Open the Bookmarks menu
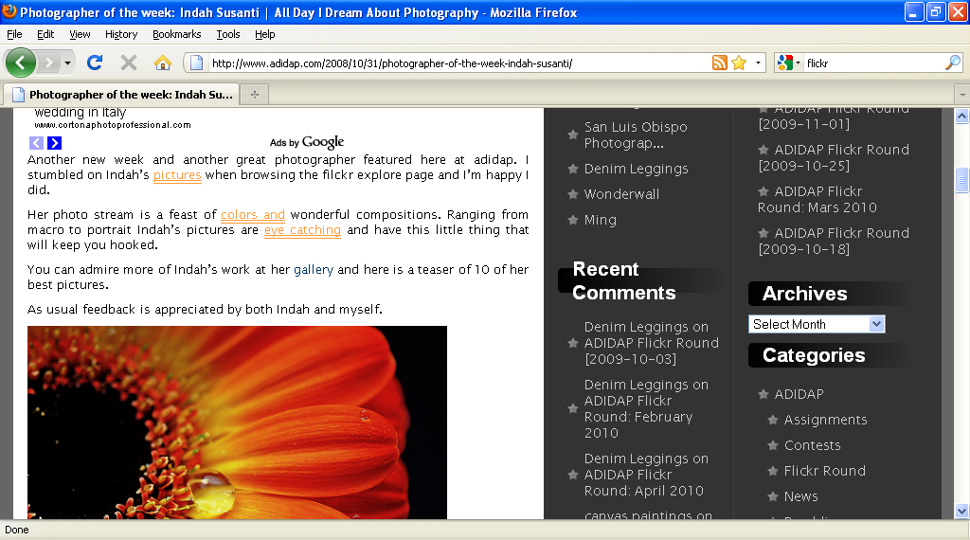970x540 pixels. click(176, 34)
